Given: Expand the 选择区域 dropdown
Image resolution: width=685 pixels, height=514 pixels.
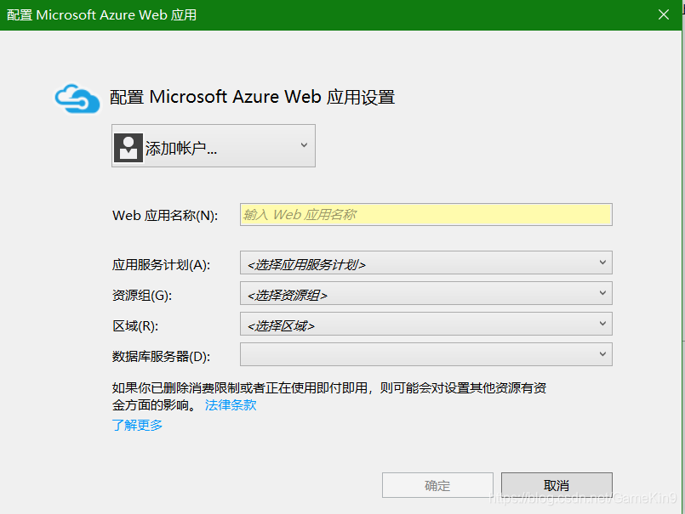Looking at the screenshot, I should 426,324.
